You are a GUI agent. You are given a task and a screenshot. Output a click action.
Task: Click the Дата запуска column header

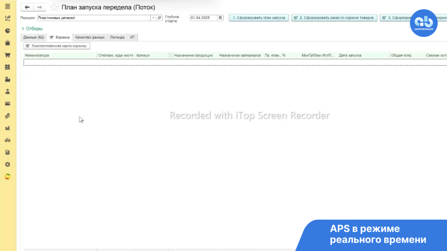(x=364, y=55)
